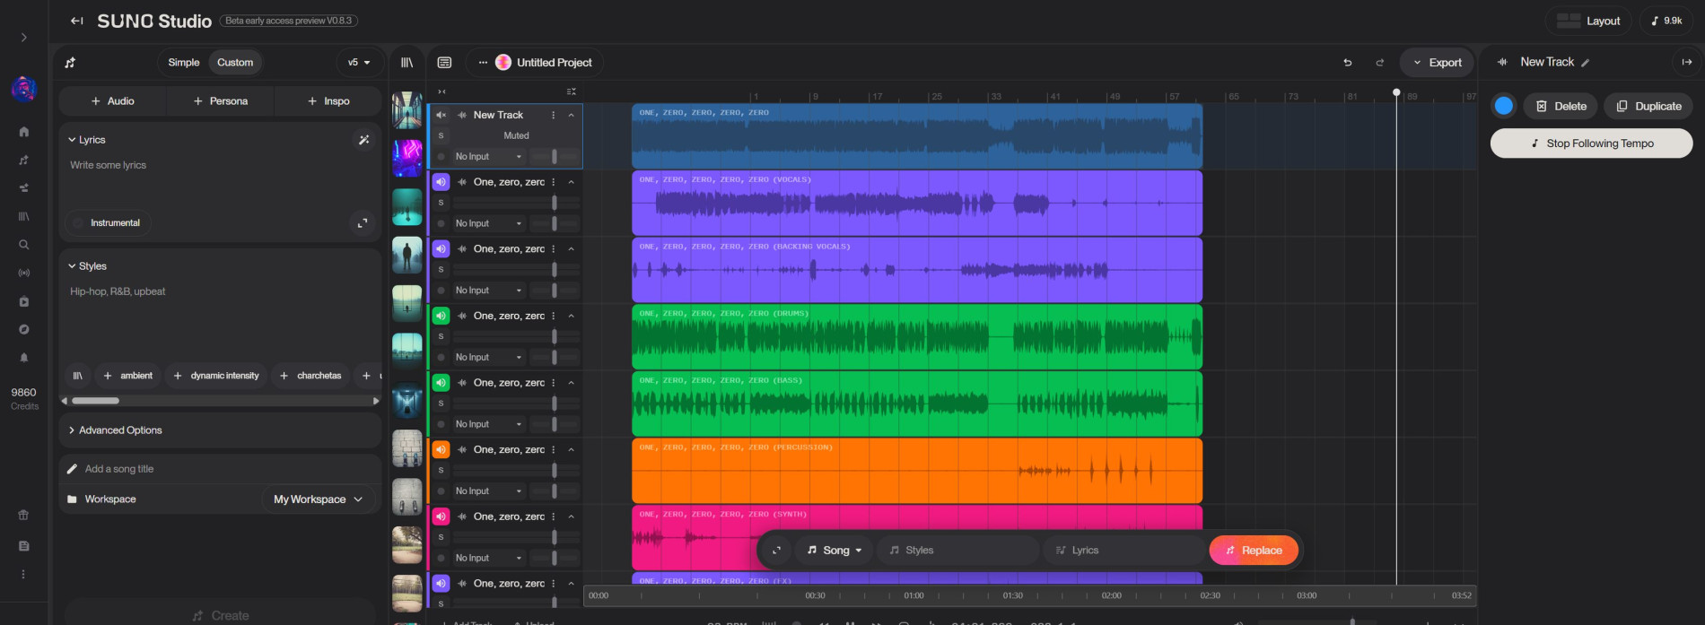Open the library icon beside project title
The image size is (1705, 625).
(x=407, y=63)
